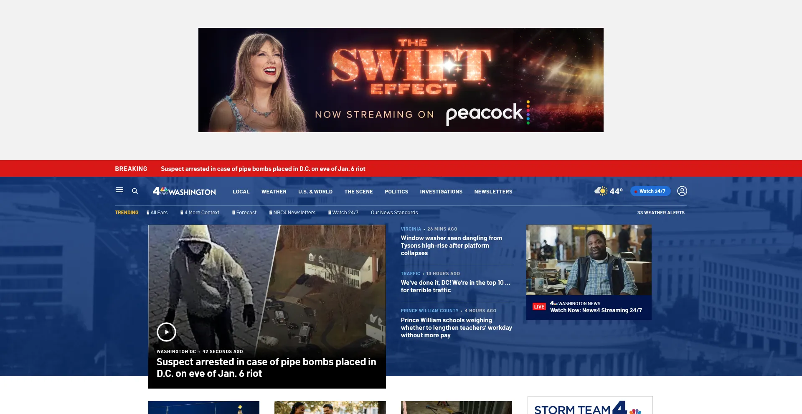View the 33 Weather Alerts
Image resolution: width=802 pixels, height=414 pixels.
[x=661, y=213]
